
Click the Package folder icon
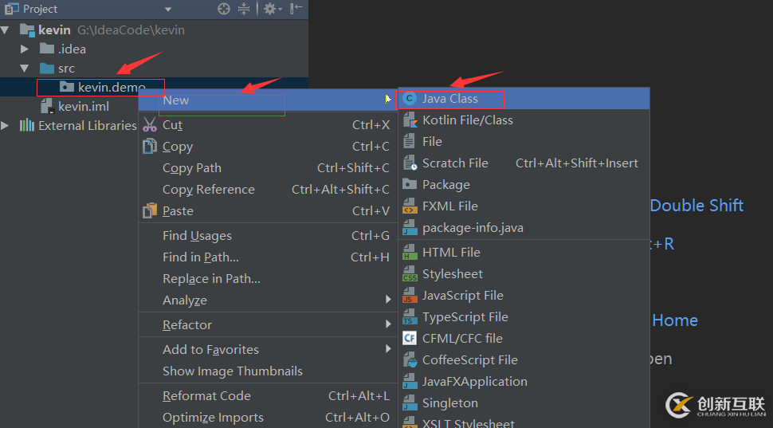click(410, 184)
